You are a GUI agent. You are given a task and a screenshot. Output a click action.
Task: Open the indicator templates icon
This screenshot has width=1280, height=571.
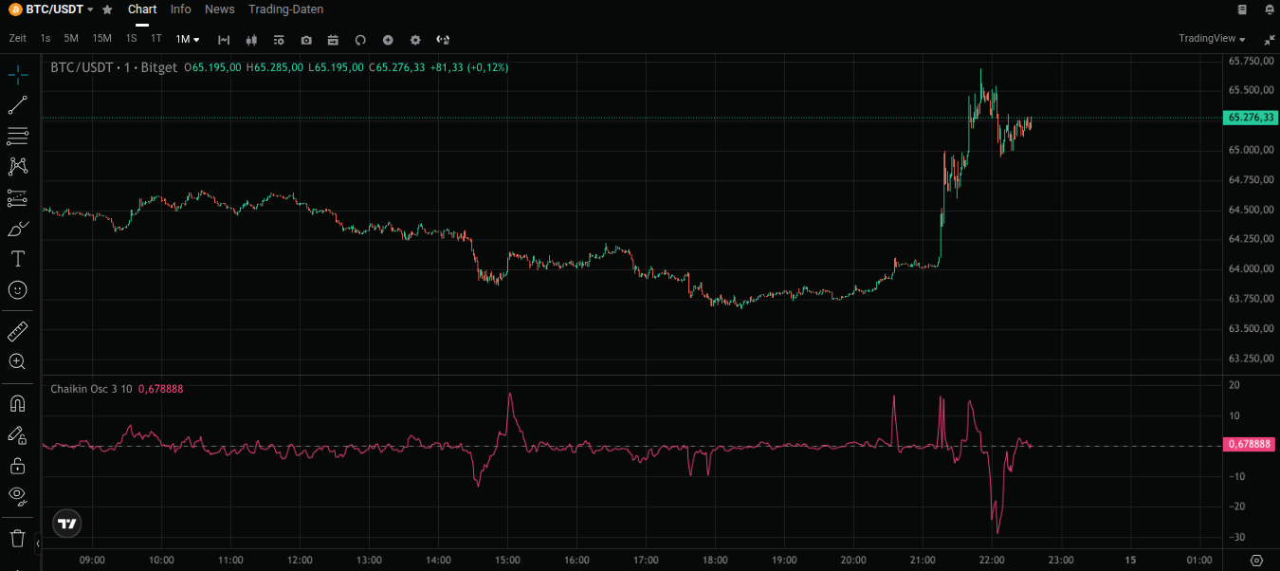click(x=279, y=40)
